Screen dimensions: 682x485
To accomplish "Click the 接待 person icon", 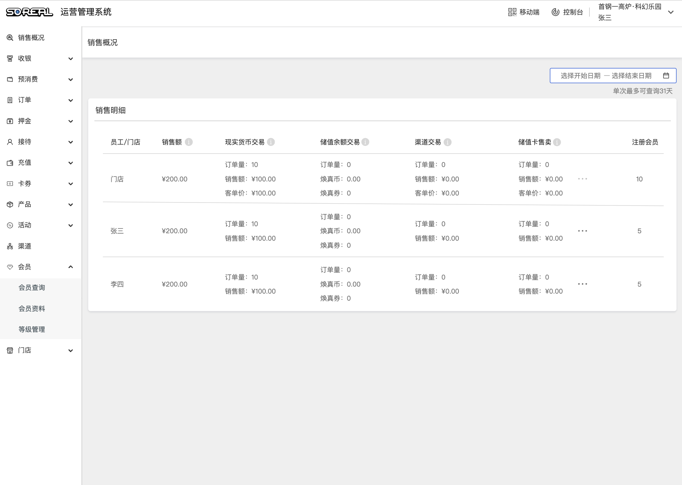I will pos(10,142).
